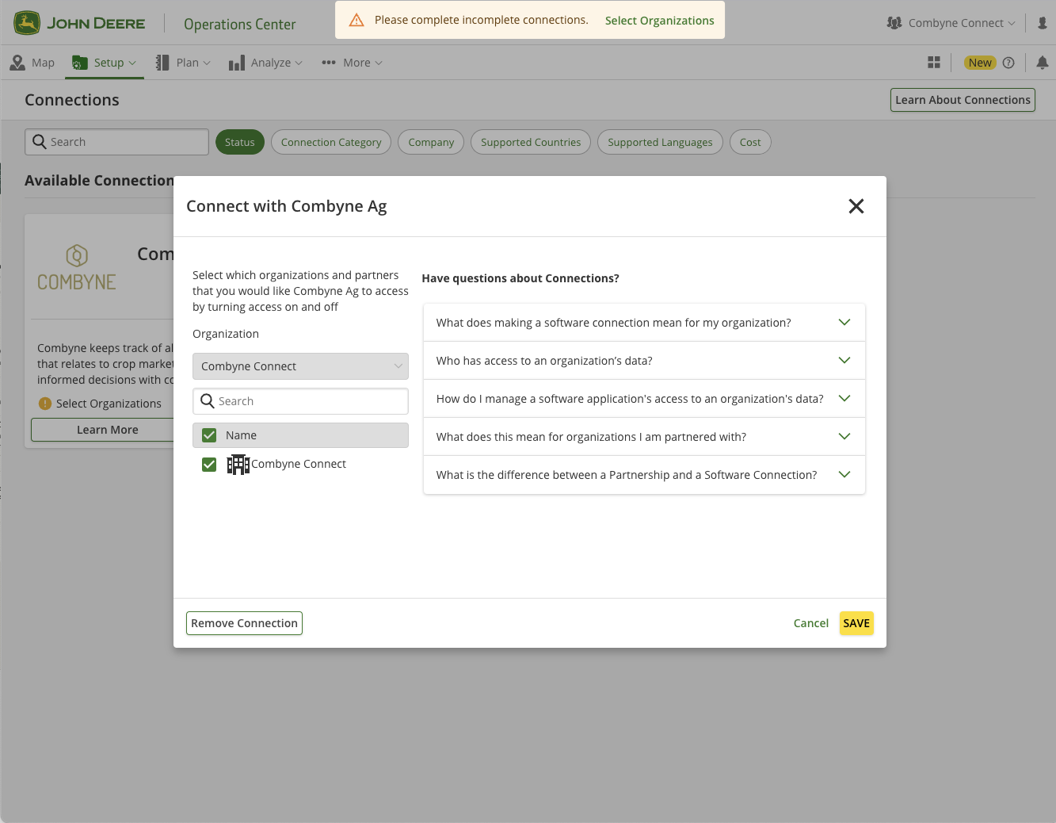
Task: Click the Plan notebook icon
Action: 162,63
